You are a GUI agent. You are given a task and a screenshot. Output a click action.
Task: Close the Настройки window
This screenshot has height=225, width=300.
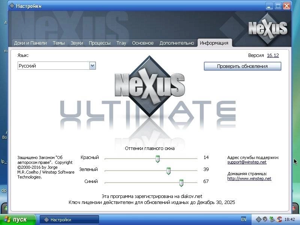[286, 6]
